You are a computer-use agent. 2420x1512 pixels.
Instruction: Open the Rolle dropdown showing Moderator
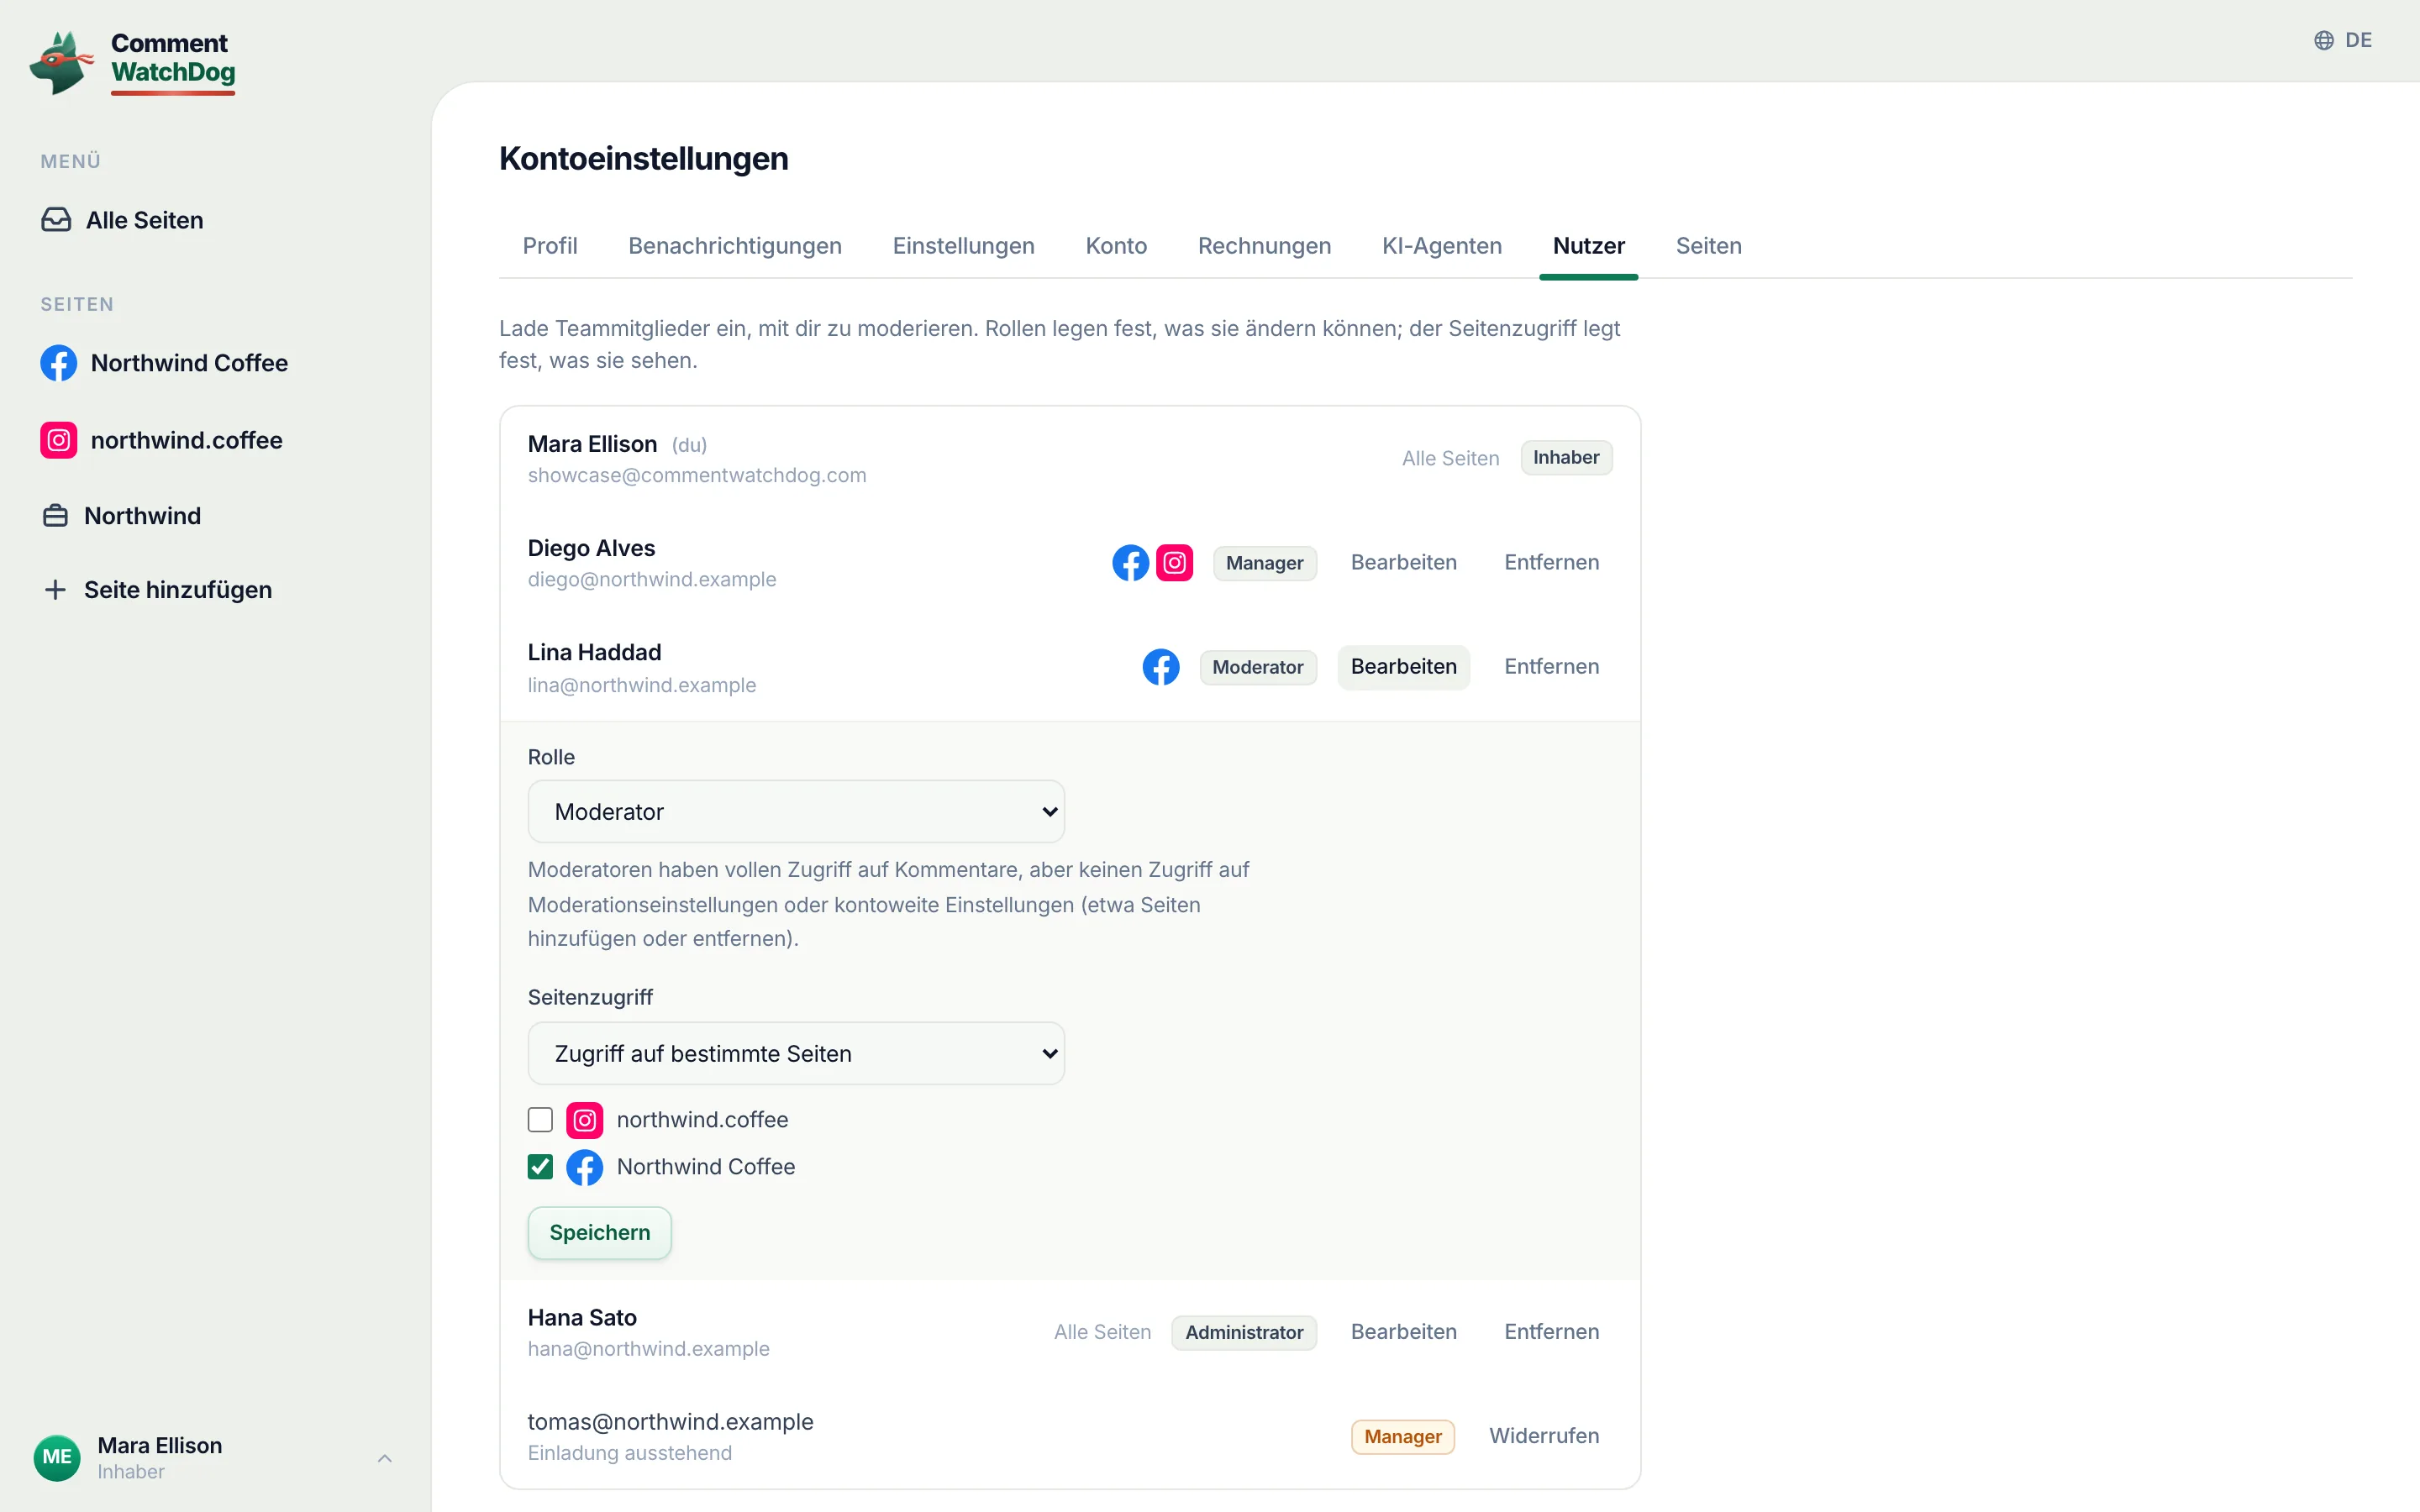(796, 812)
